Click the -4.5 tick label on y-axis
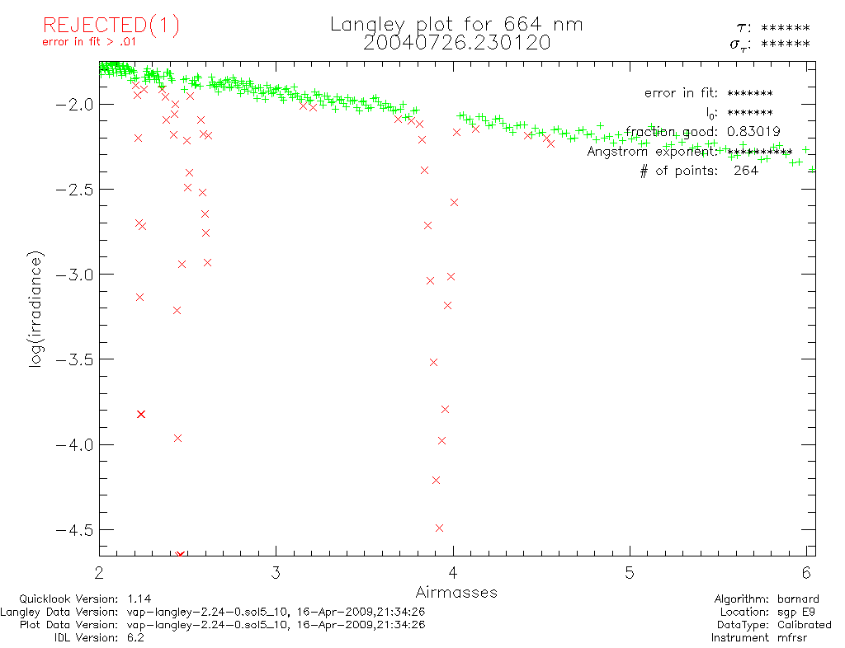 pos(75,530)
